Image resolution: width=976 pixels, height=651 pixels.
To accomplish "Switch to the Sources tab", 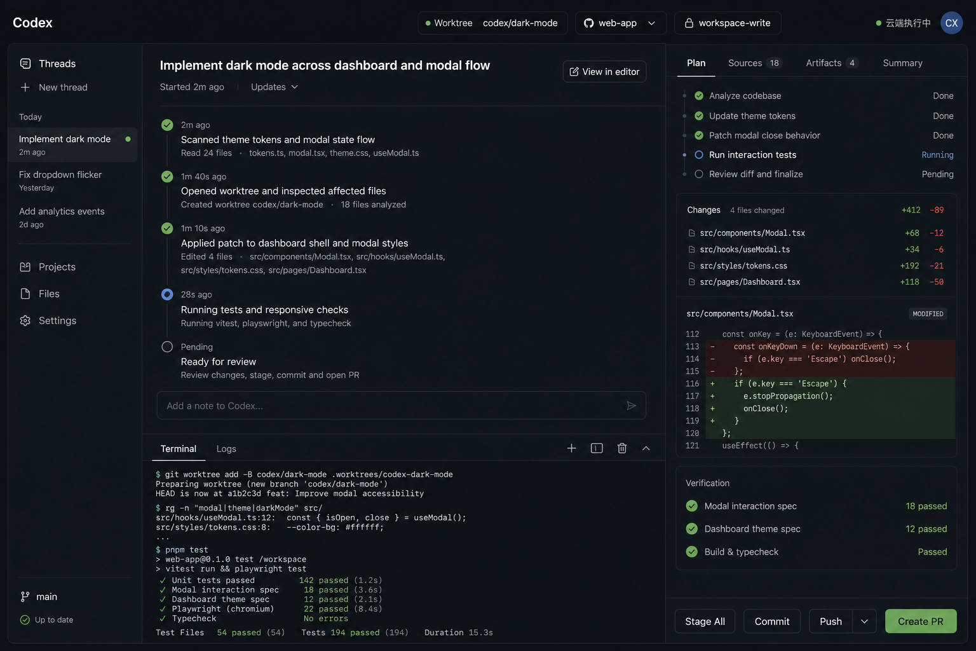I will pos(755,63).
